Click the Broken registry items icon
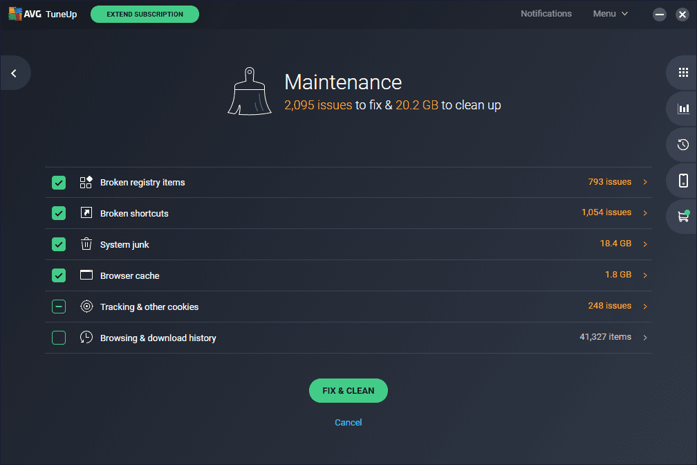The image size is (697, 465). (x=86, y=183)
